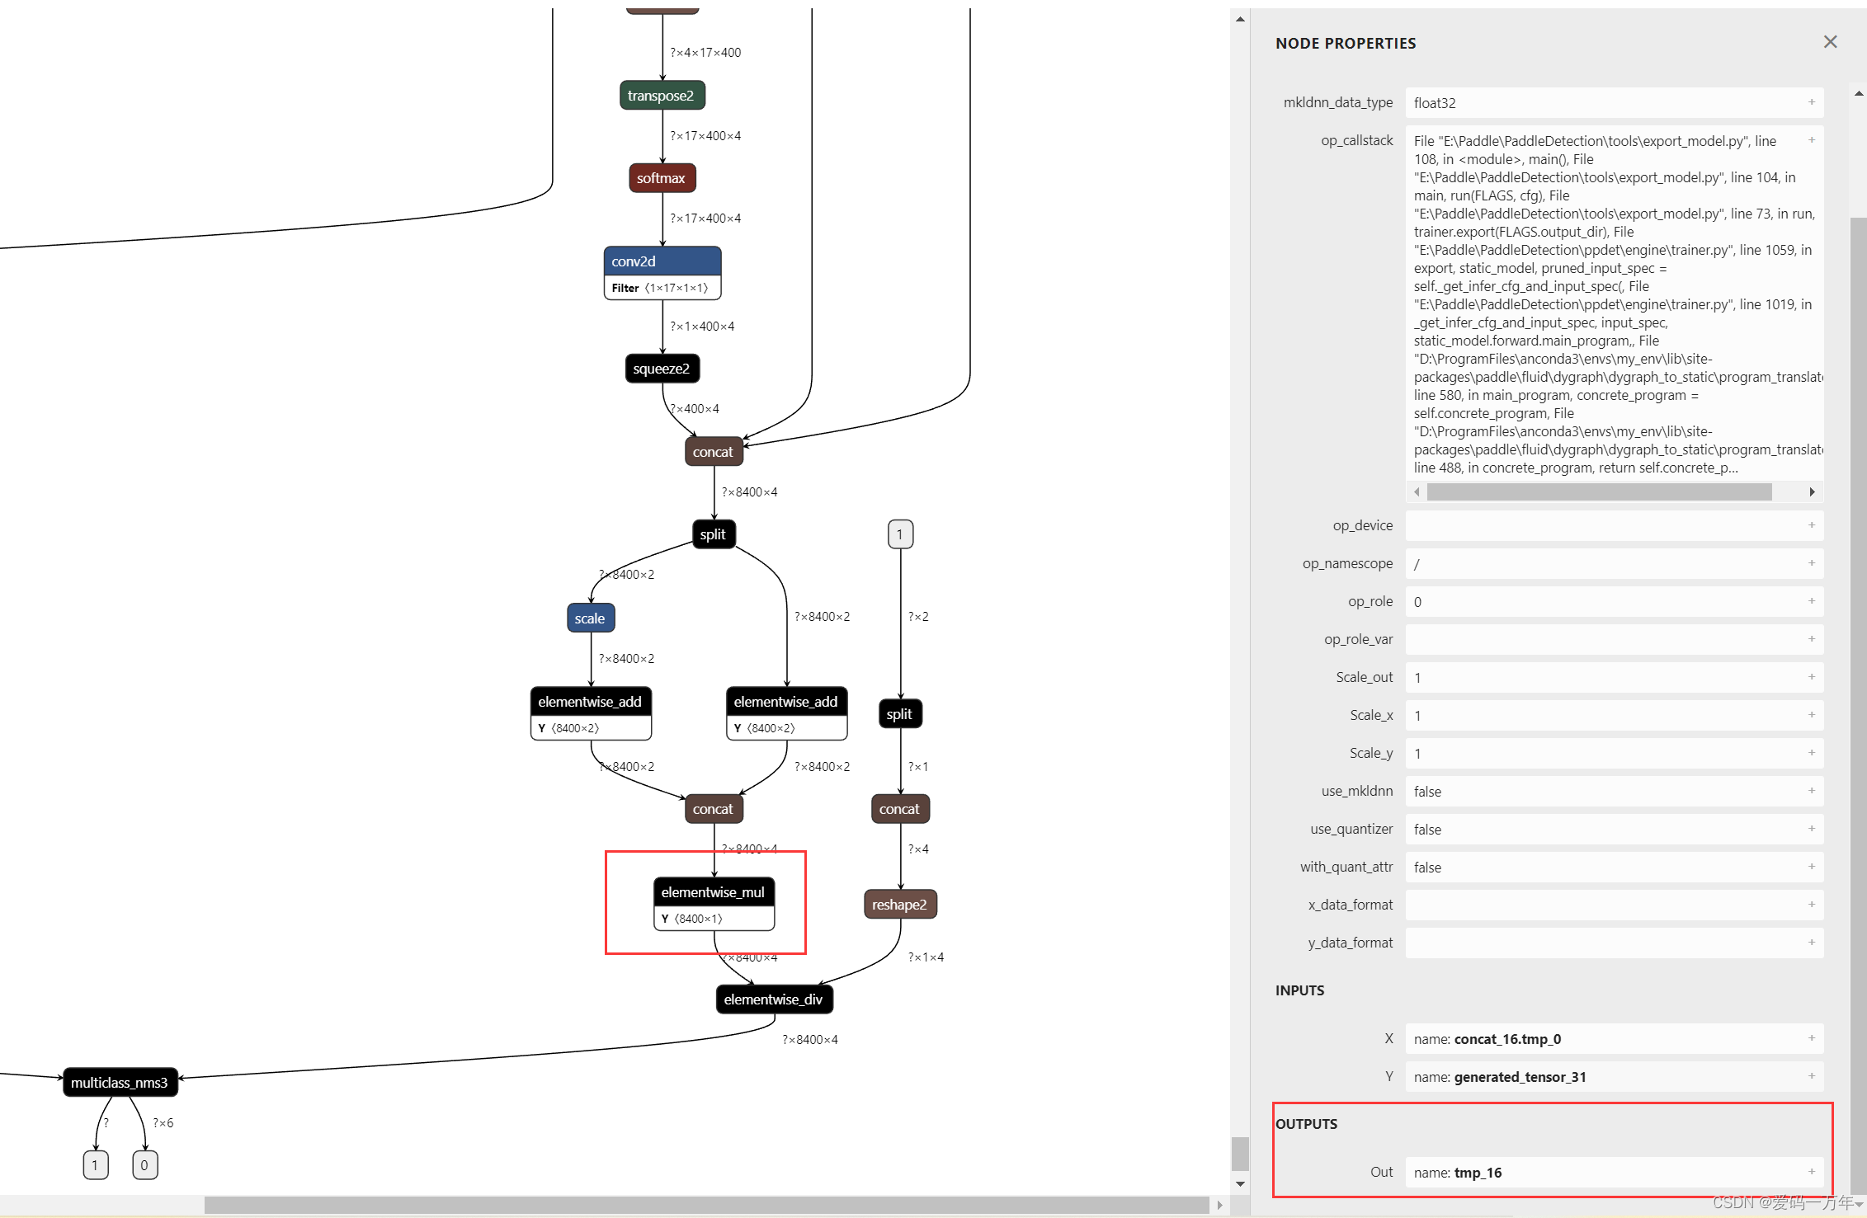This screenshot has height=1218, width=1867.
Task: Click the float32 value field
Action: [1614, 103]
